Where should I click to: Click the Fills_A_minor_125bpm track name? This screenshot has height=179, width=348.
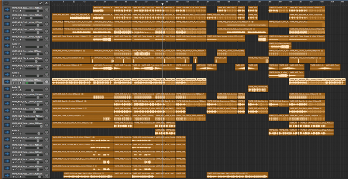[27, 58]
